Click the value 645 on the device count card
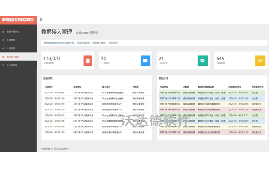269x170 pixels. pos(220,59)
